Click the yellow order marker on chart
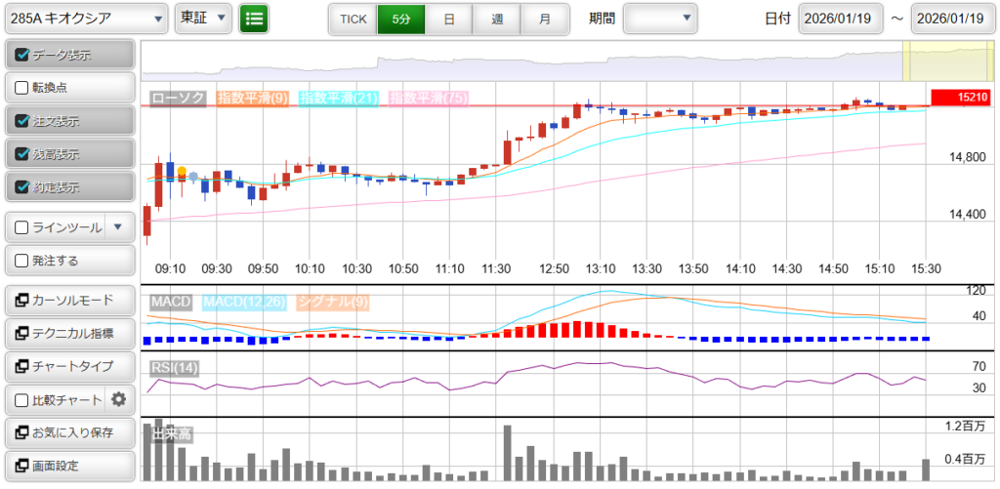 (x=182, y=171)
